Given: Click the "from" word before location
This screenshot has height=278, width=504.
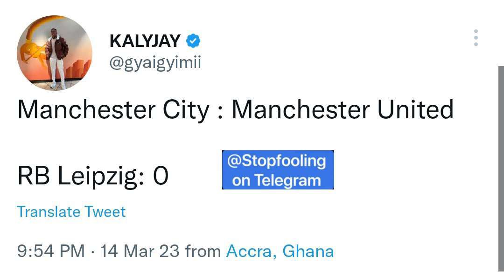Looking at the screenshot, I should tap(203, 251).
